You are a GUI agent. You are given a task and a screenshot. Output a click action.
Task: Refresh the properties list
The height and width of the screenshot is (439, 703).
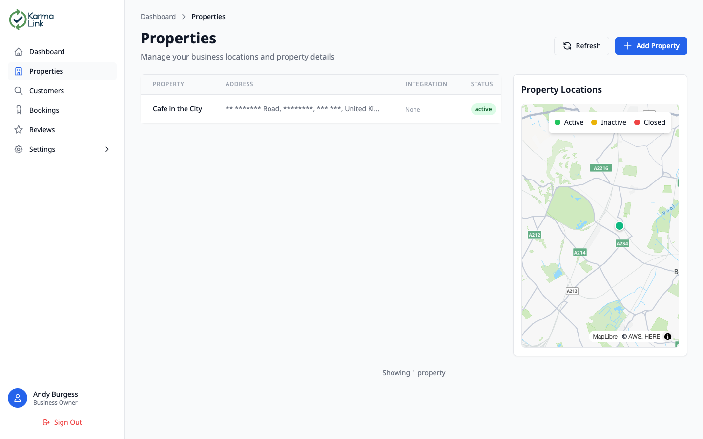[x=581, y=45]
